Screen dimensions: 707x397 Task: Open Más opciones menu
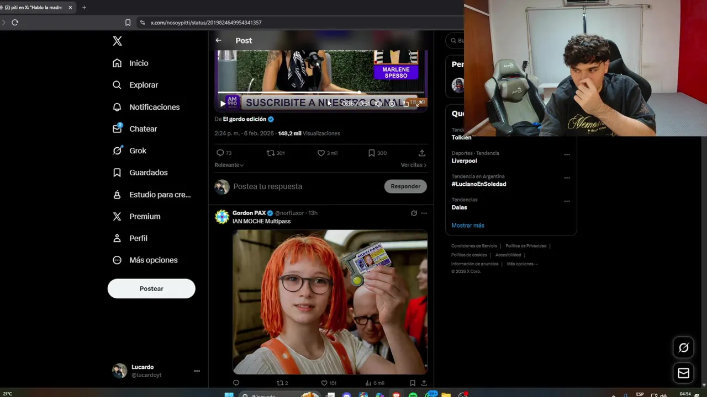tap(145, 260)
